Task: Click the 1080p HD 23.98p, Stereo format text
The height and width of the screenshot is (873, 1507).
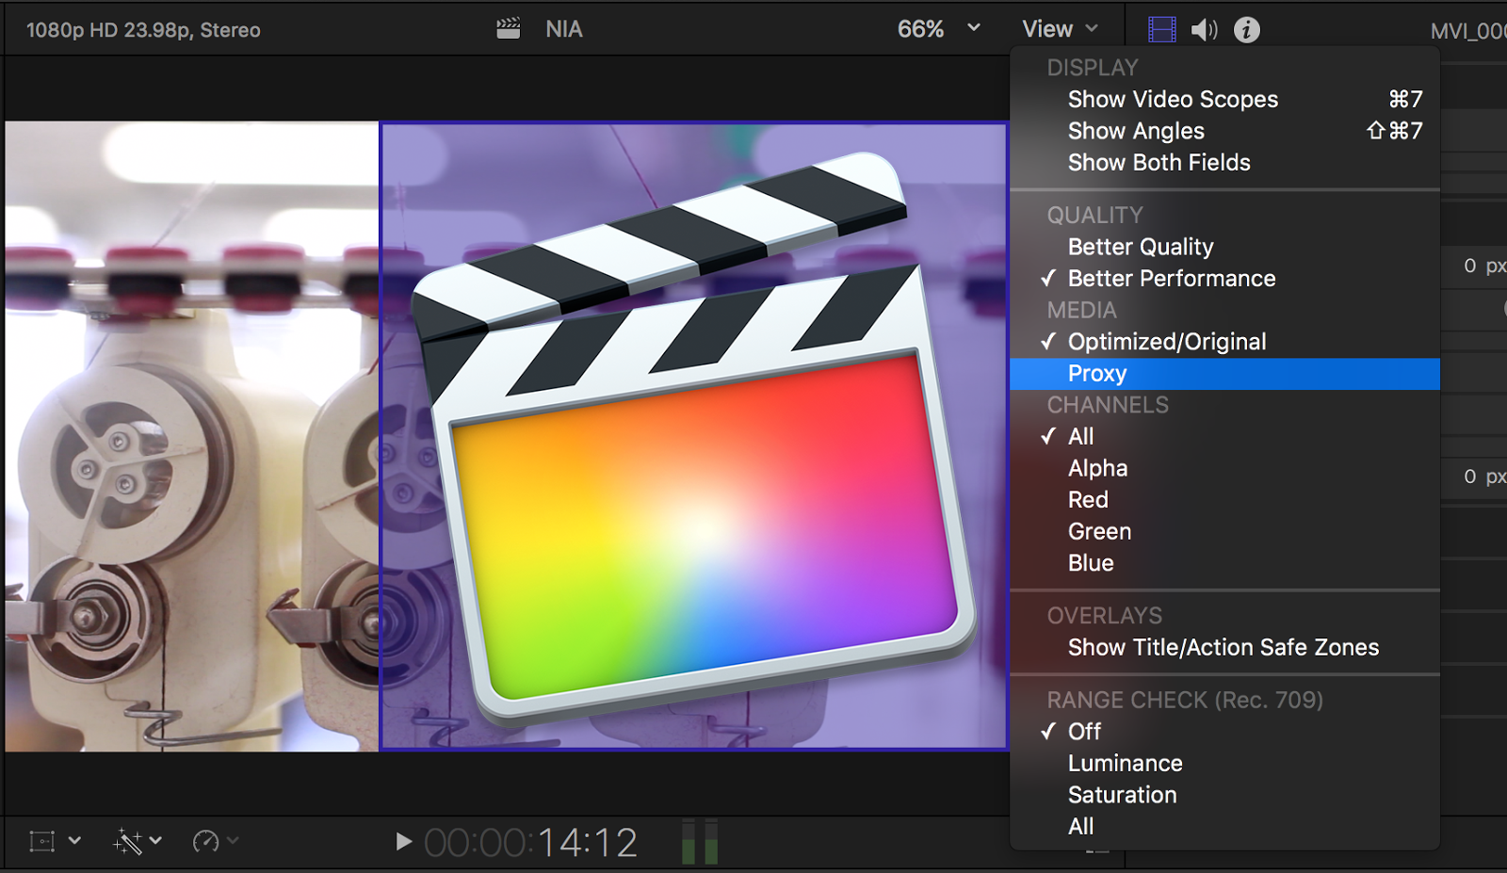Action: tap(143, 30)
